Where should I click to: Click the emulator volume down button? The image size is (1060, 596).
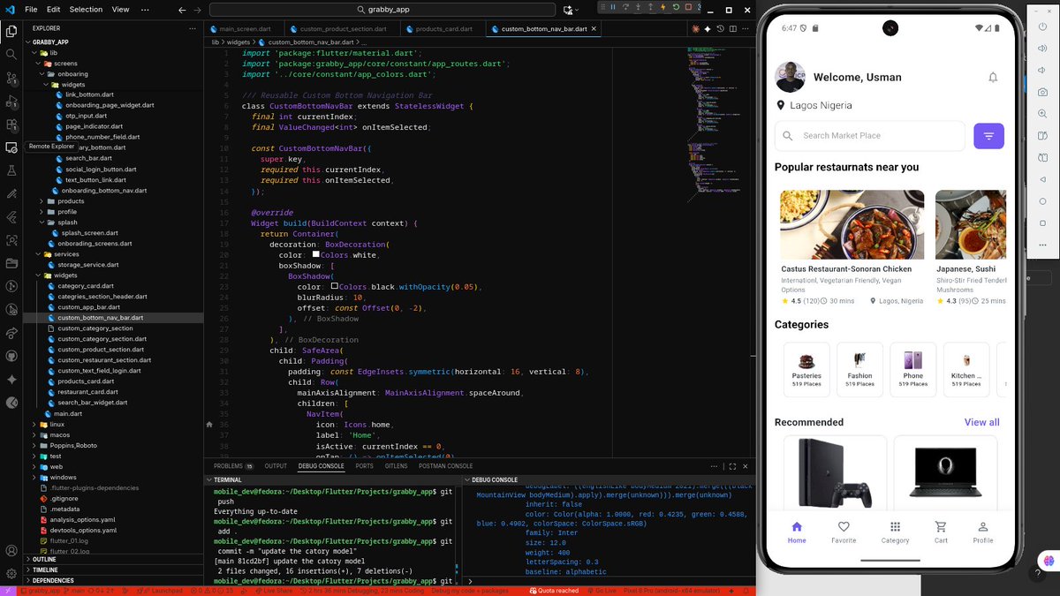click(1043, 69)
